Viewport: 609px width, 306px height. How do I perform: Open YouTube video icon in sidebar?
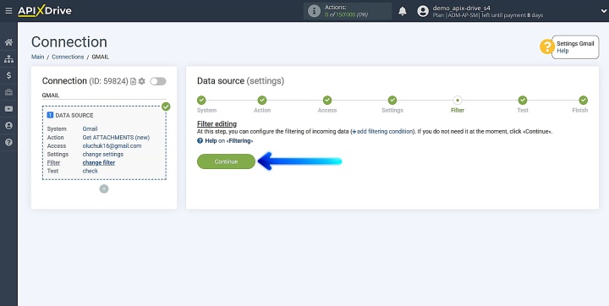[8, 109]
